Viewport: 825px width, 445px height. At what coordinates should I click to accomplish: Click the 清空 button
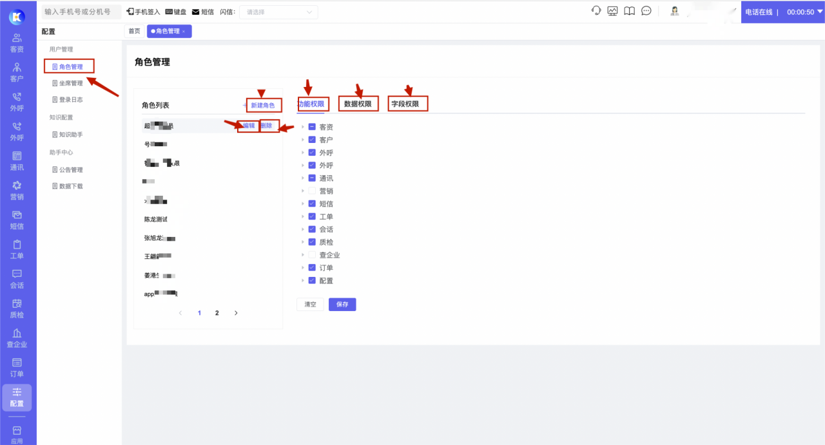click(310, 305)
